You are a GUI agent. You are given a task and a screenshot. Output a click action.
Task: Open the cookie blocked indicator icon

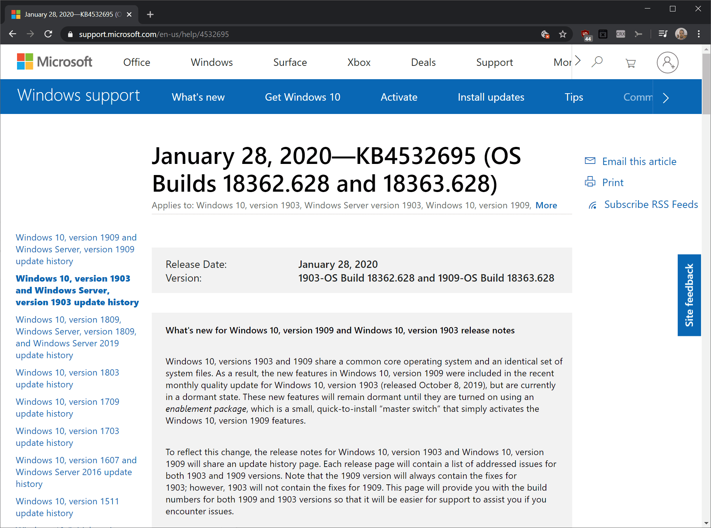click(x=545, y=34)
